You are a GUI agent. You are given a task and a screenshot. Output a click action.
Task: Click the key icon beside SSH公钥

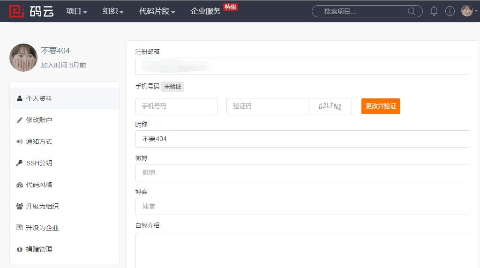pyautogui.click(x=19, y=163)
